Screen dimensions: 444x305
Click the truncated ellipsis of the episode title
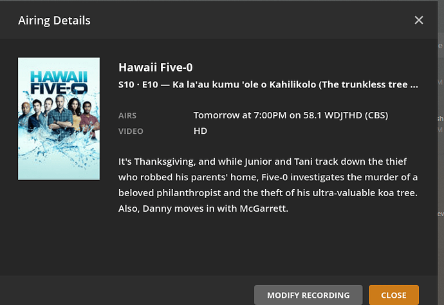pyautogui.click(x=414, y=84)
